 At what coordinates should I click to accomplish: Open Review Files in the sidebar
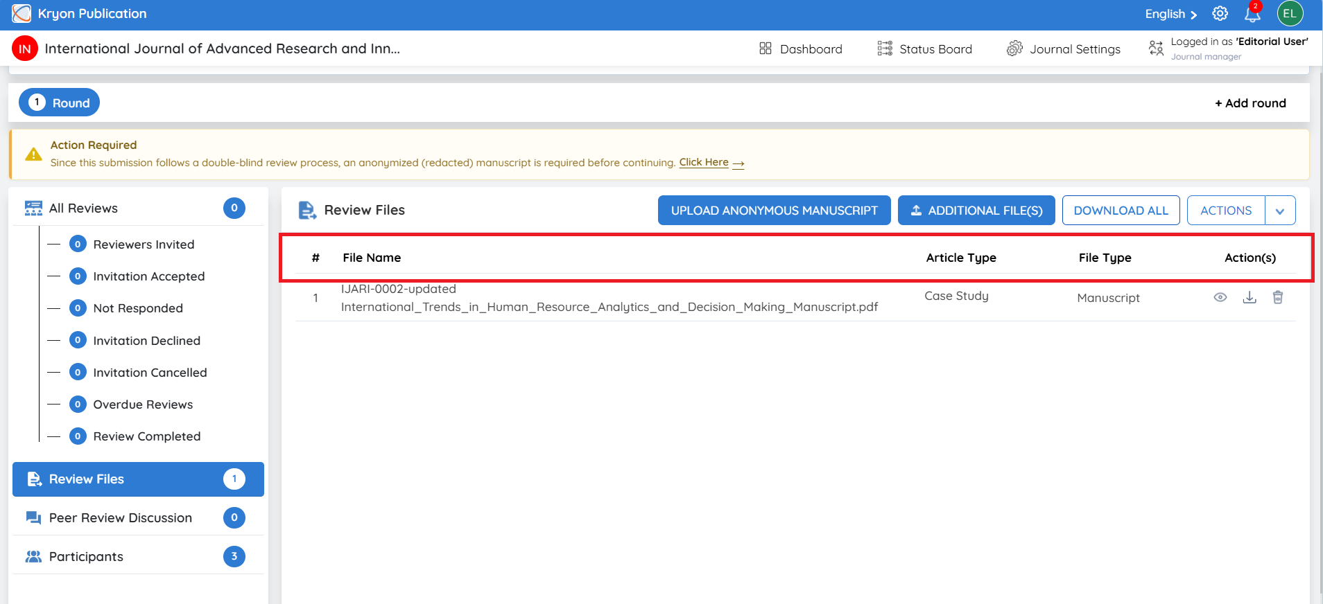pos(138,479)
